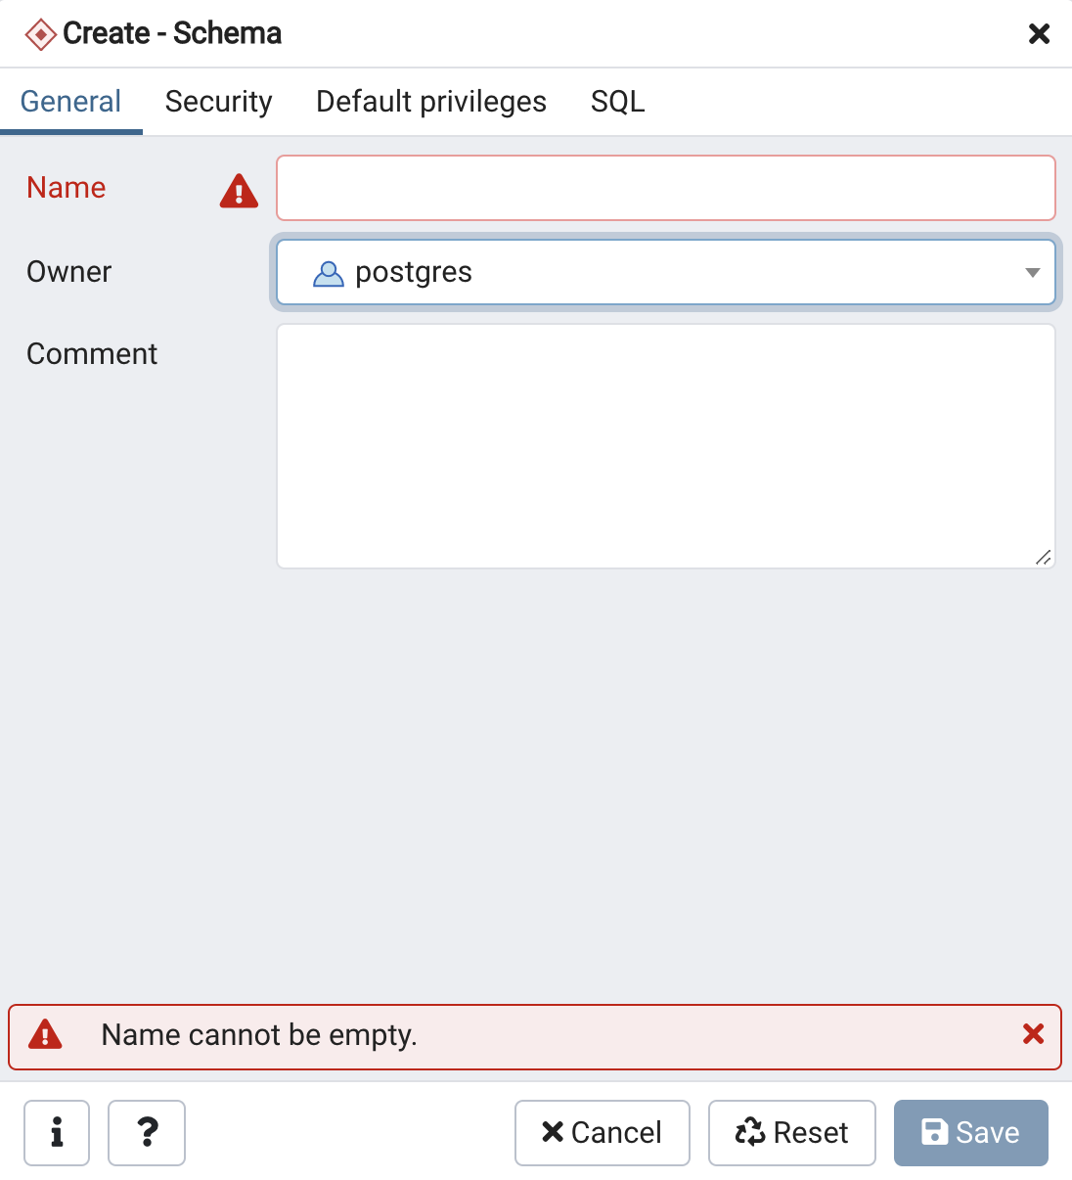1072x1180 pixels.
Task: Open the Owner combo box showing postgres
Action: [x=665, y=273]
